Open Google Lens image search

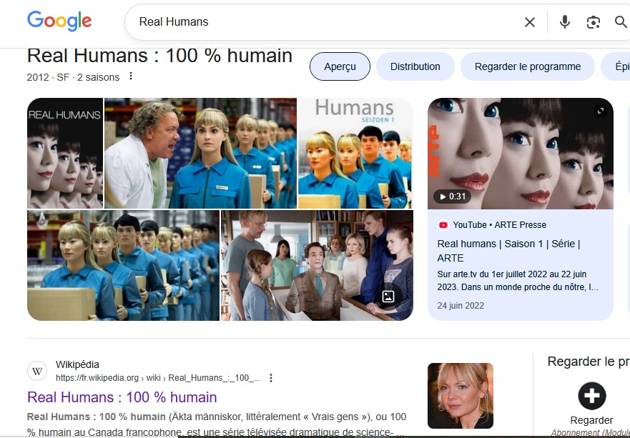click(x=593, y=22)
